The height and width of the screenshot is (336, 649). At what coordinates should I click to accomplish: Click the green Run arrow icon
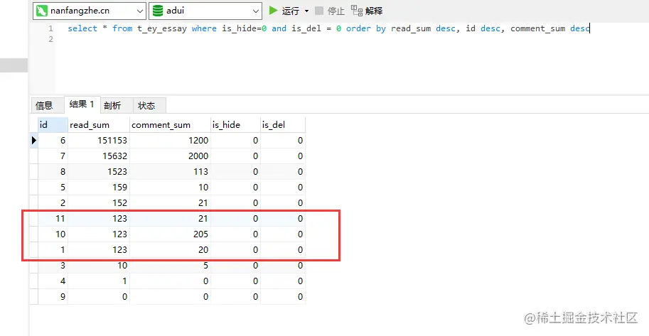[273, 11]
